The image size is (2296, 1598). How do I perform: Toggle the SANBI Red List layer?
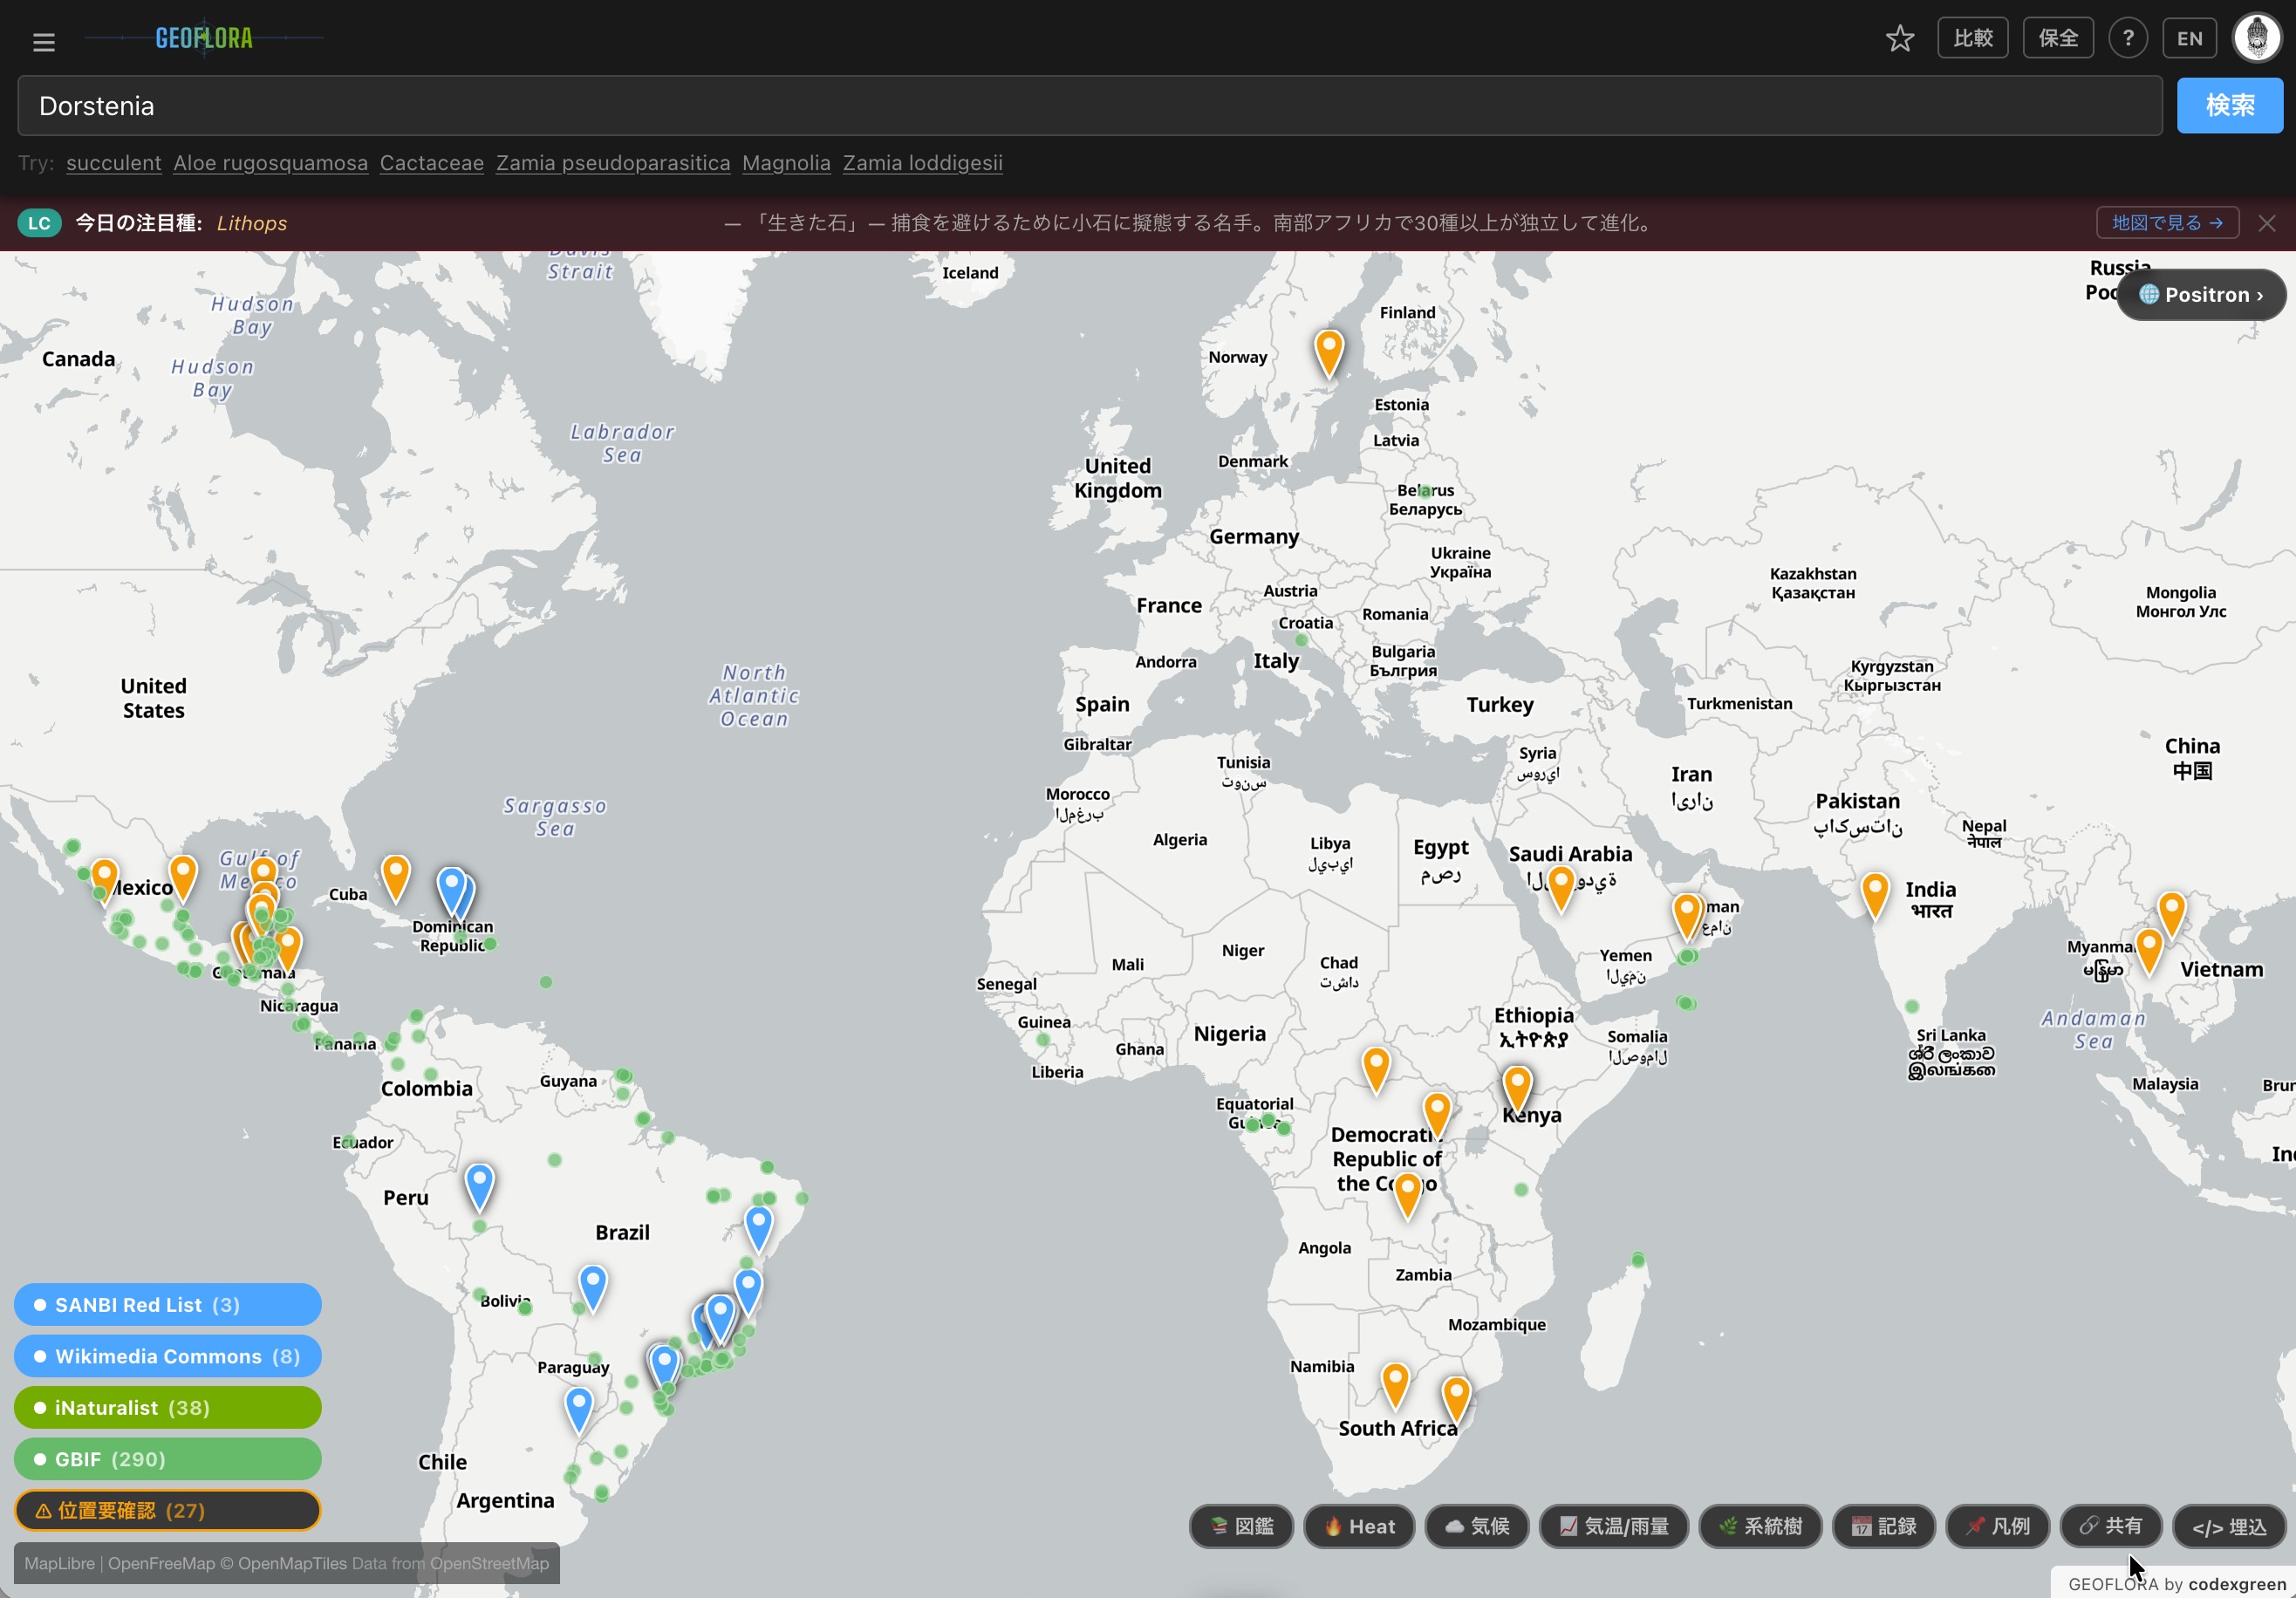pyautogui.click(x=167, y=1304)
